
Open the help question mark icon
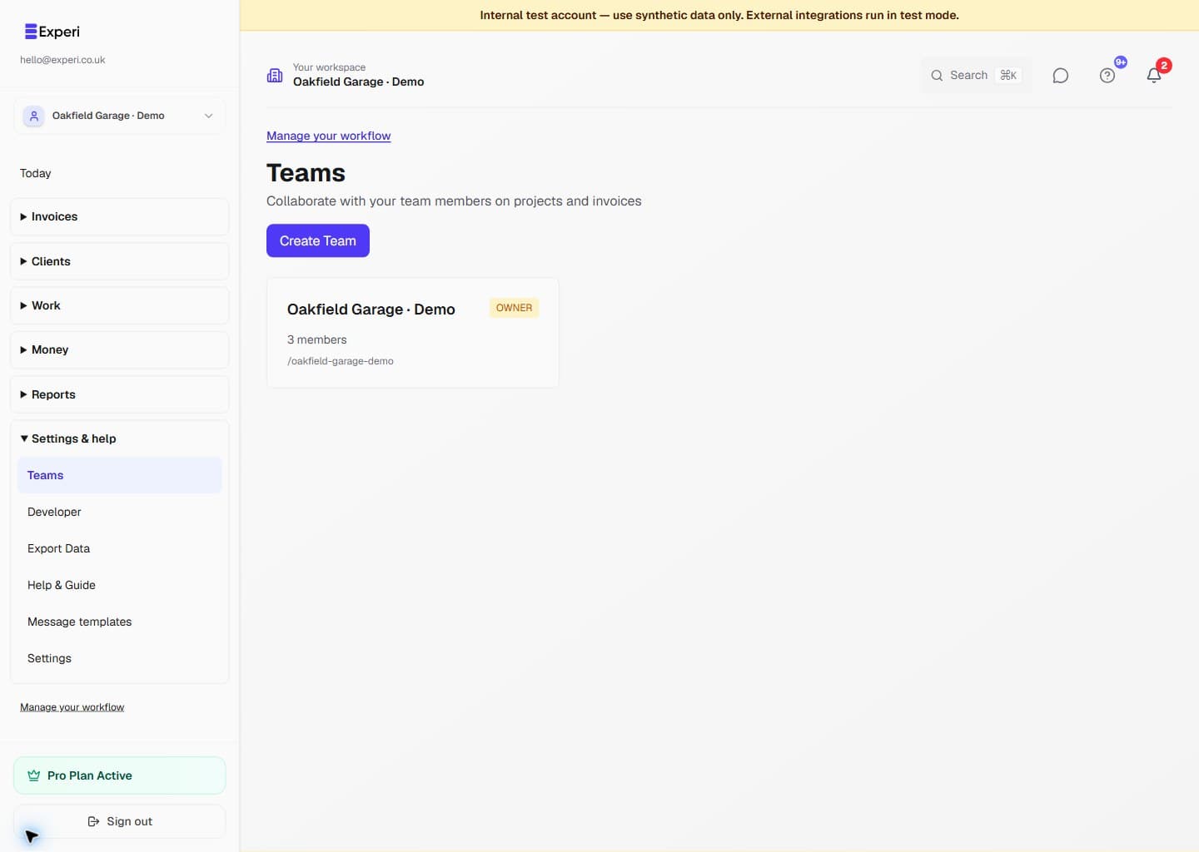tap(1107, 76)
